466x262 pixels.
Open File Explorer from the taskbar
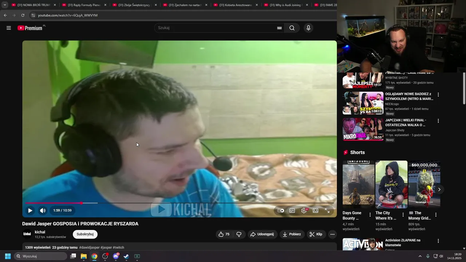(84, 256)
